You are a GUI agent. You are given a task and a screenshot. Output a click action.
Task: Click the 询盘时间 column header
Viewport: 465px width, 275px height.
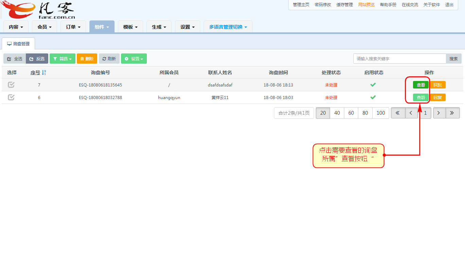click(278, 72)
